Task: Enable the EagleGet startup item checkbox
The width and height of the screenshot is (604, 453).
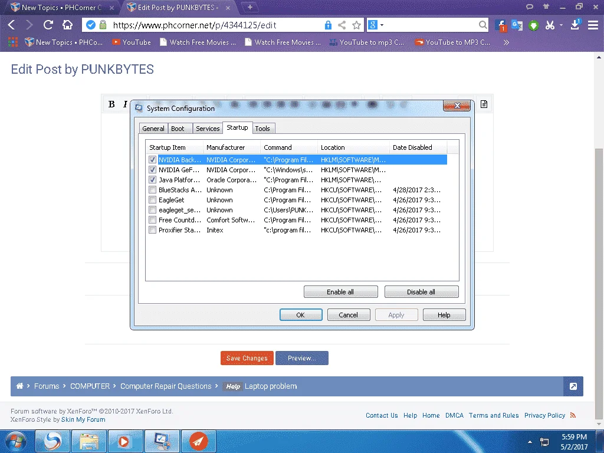Action: point(153,200)
